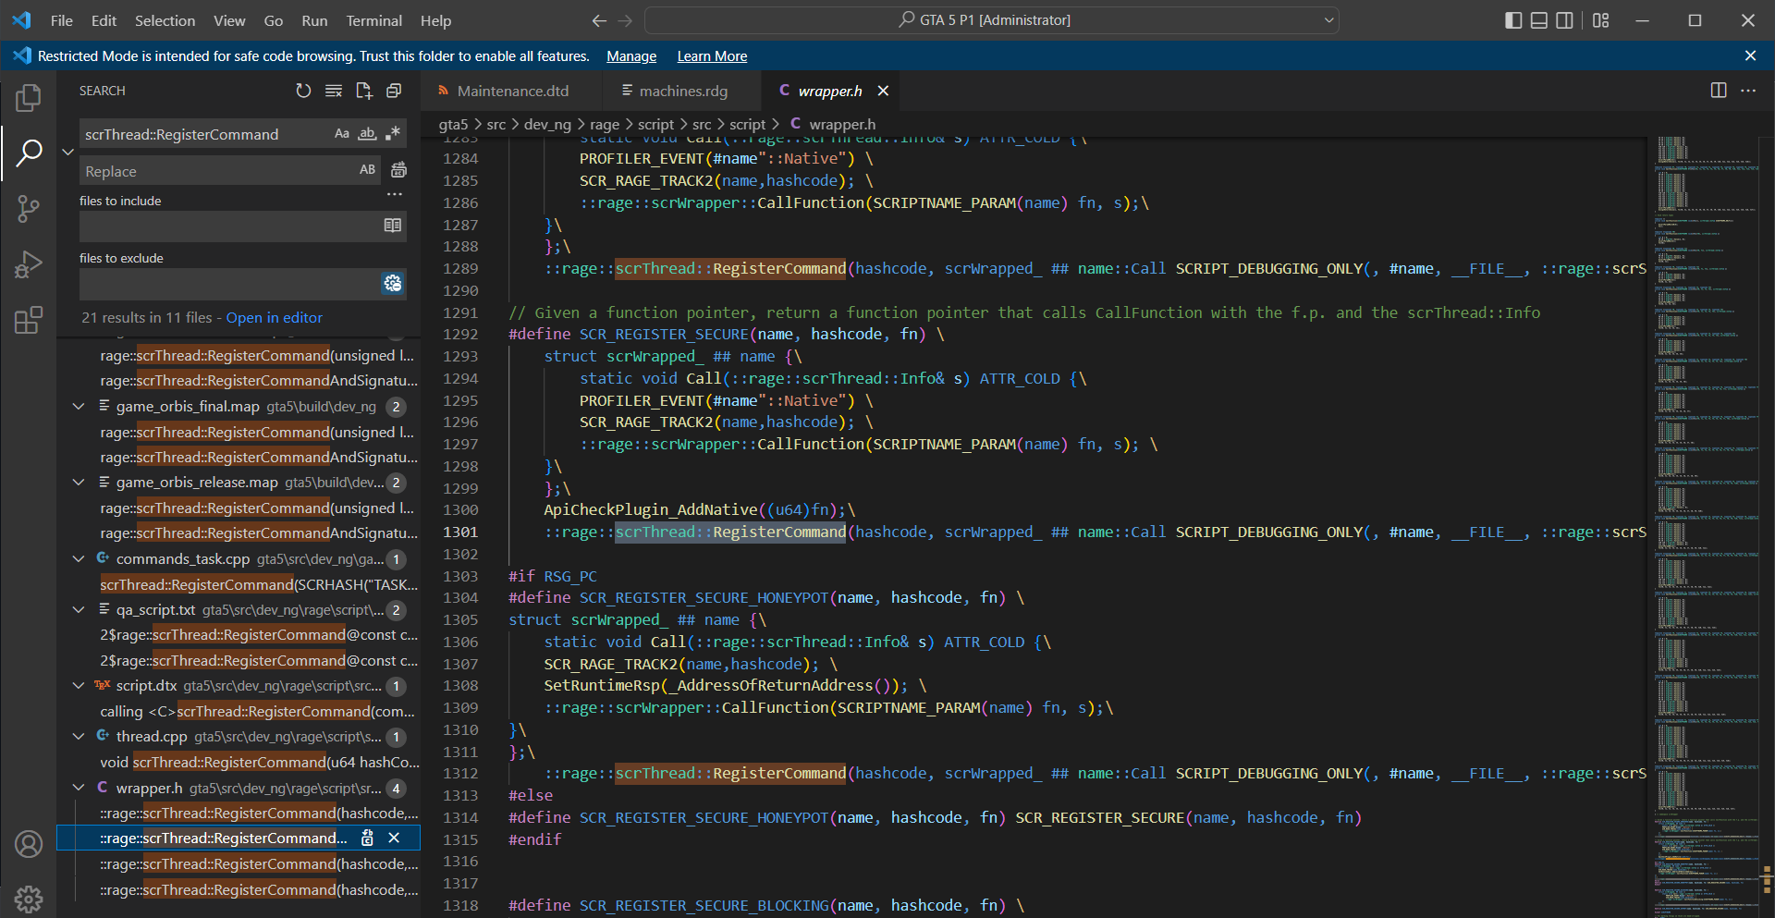Switch to the machines.rdg tab
The image size is (1775, 918).
pyautogui.click(x=682, y=91)
